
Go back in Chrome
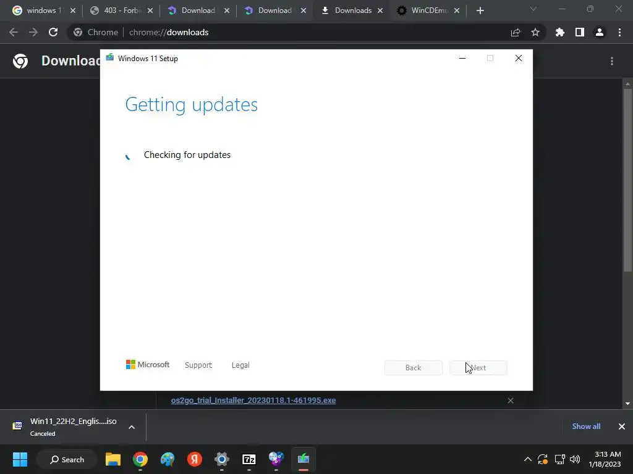[14, 32]
